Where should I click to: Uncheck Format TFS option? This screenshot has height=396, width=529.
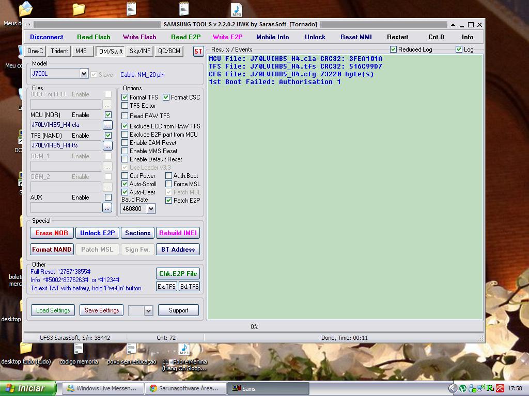pos(125,97)
